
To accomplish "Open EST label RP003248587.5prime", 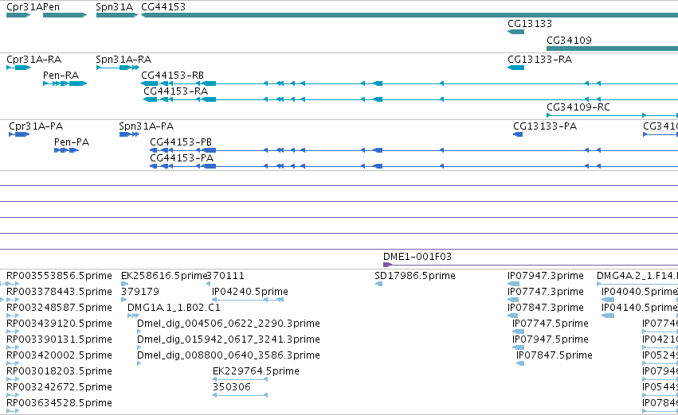I will (x=59, y=308).
